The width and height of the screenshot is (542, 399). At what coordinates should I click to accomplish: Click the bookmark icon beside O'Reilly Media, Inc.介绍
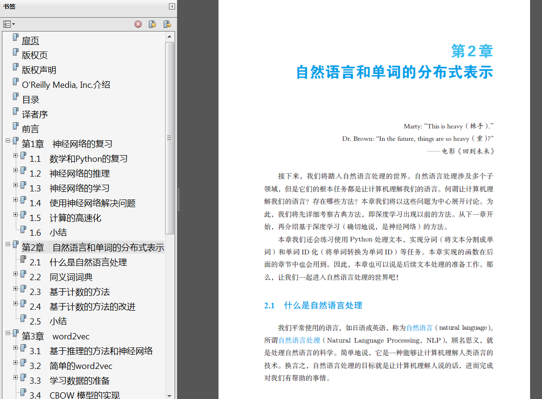(x=16, y=82)
